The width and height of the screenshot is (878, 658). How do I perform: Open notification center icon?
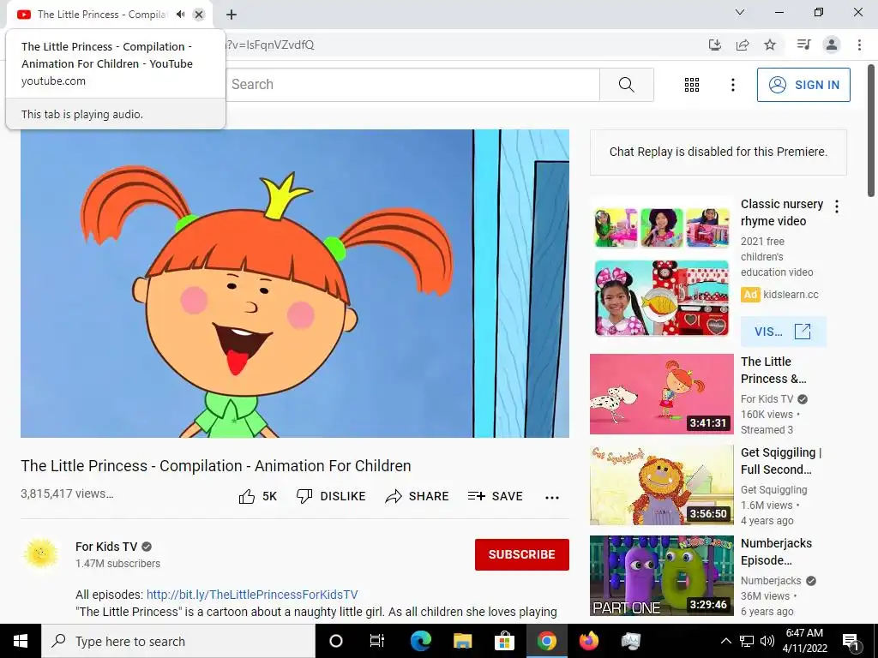point(851,641)
